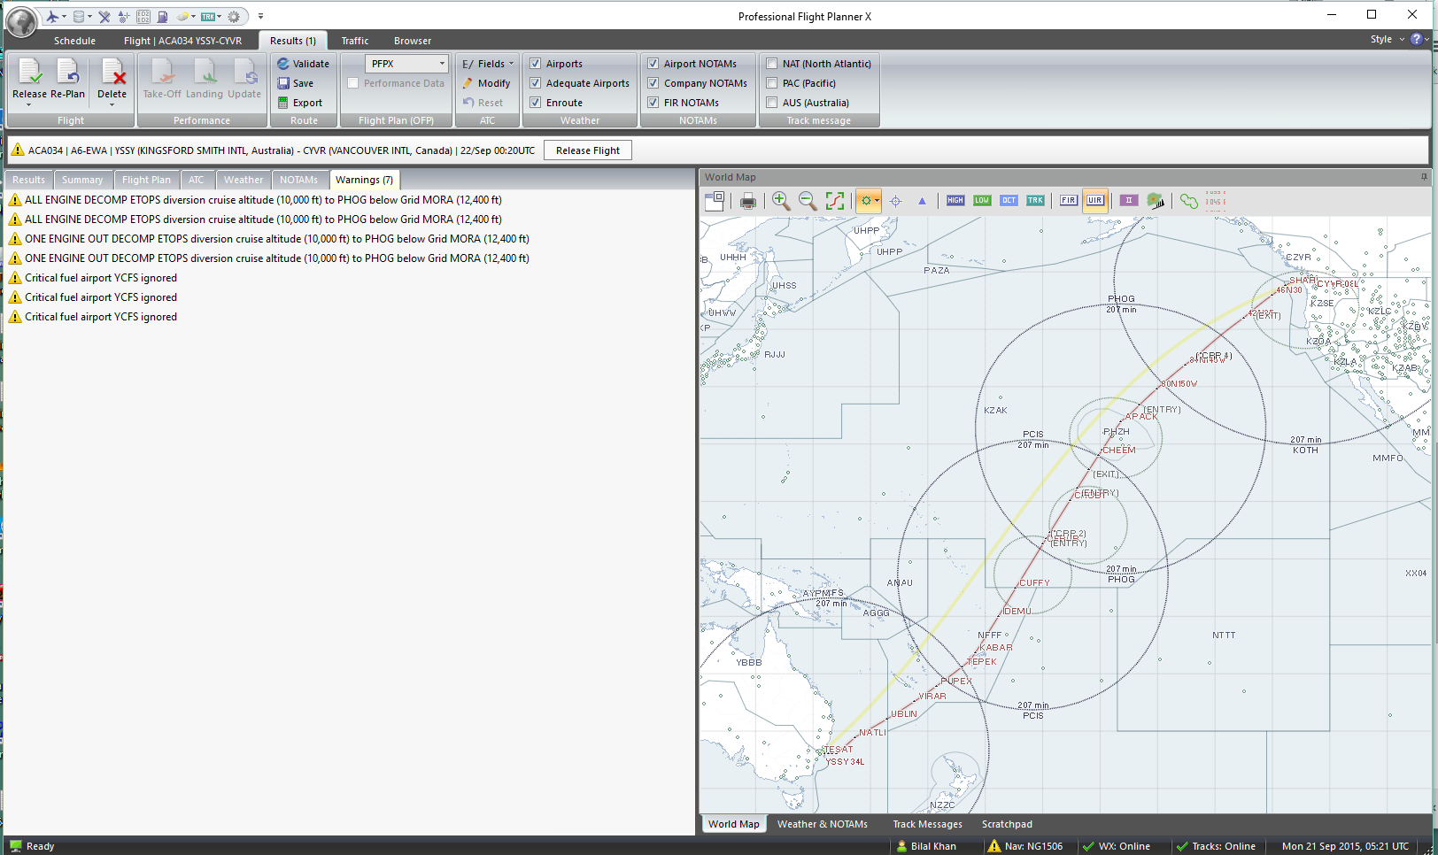Expand the E/ Fields dropdown
The height and width of the screenshot is (855, 1438).
point(488,64)
